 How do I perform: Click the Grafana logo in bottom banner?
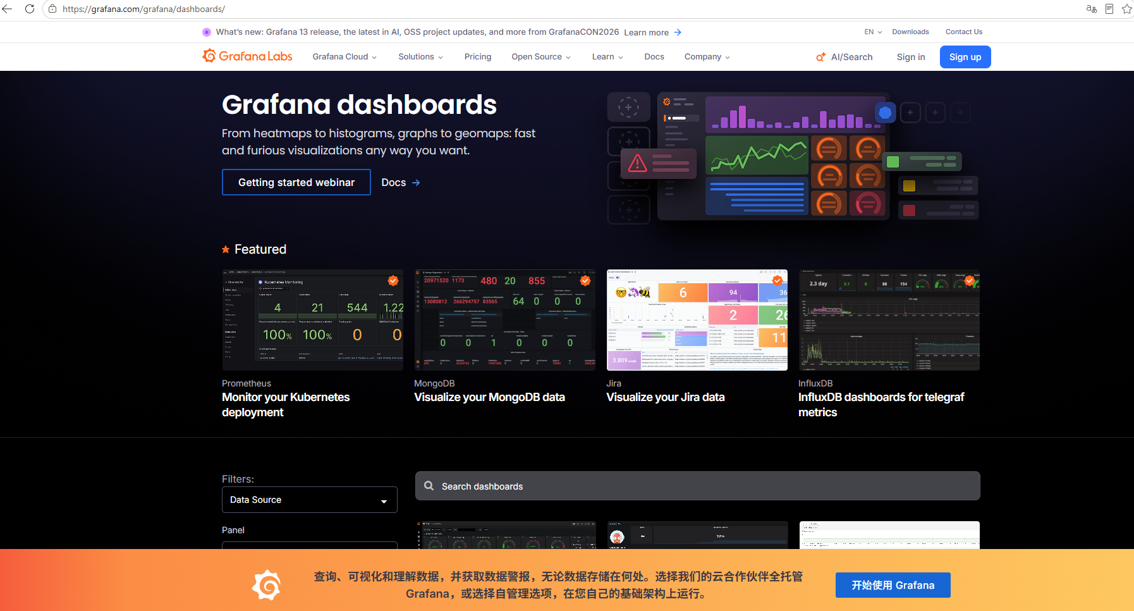pos(266,585)
